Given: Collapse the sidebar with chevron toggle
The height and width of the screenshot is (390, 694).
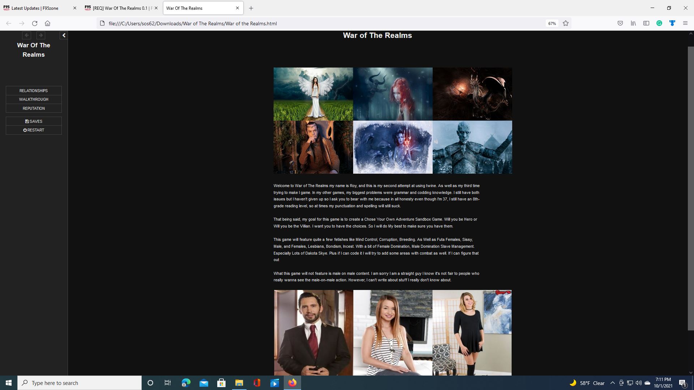Looking at the screenshot, I should (64, 35).
